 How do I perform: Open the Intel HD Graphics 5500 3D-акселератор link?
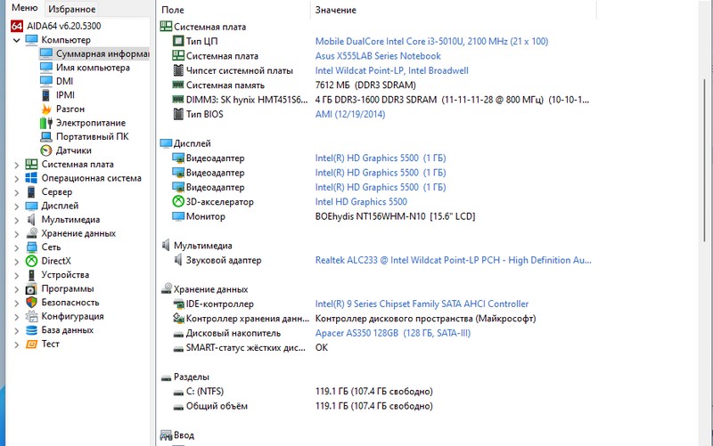[361, 202]
